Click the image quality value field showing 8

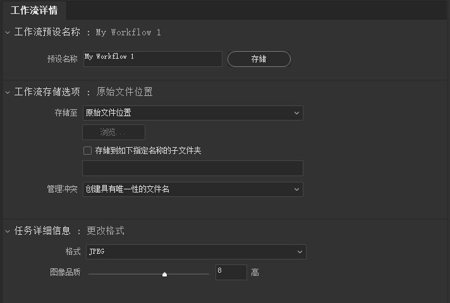[x=231, y=272]
